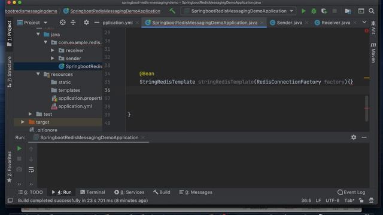
Task: Open the Run tool window tab
Action: coord(62,192)
